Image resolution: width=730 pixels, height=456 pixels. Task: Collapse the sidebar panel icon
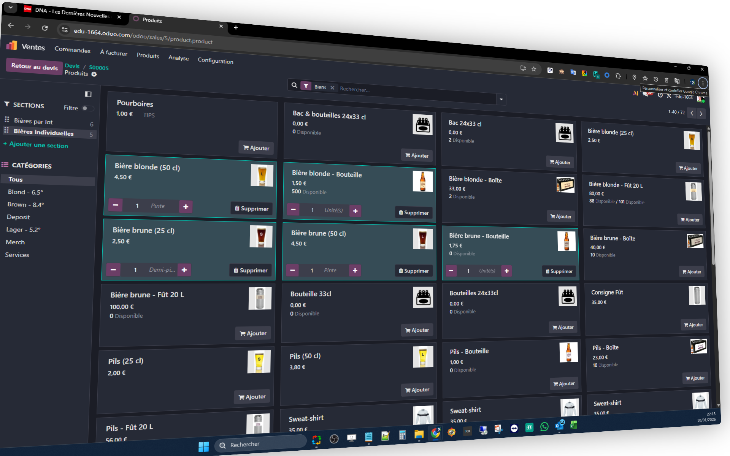88,94
